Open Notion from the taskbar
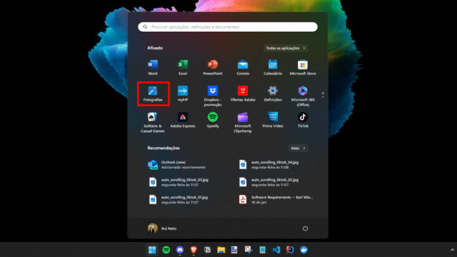Screen dimensions: 457x257 207,250
